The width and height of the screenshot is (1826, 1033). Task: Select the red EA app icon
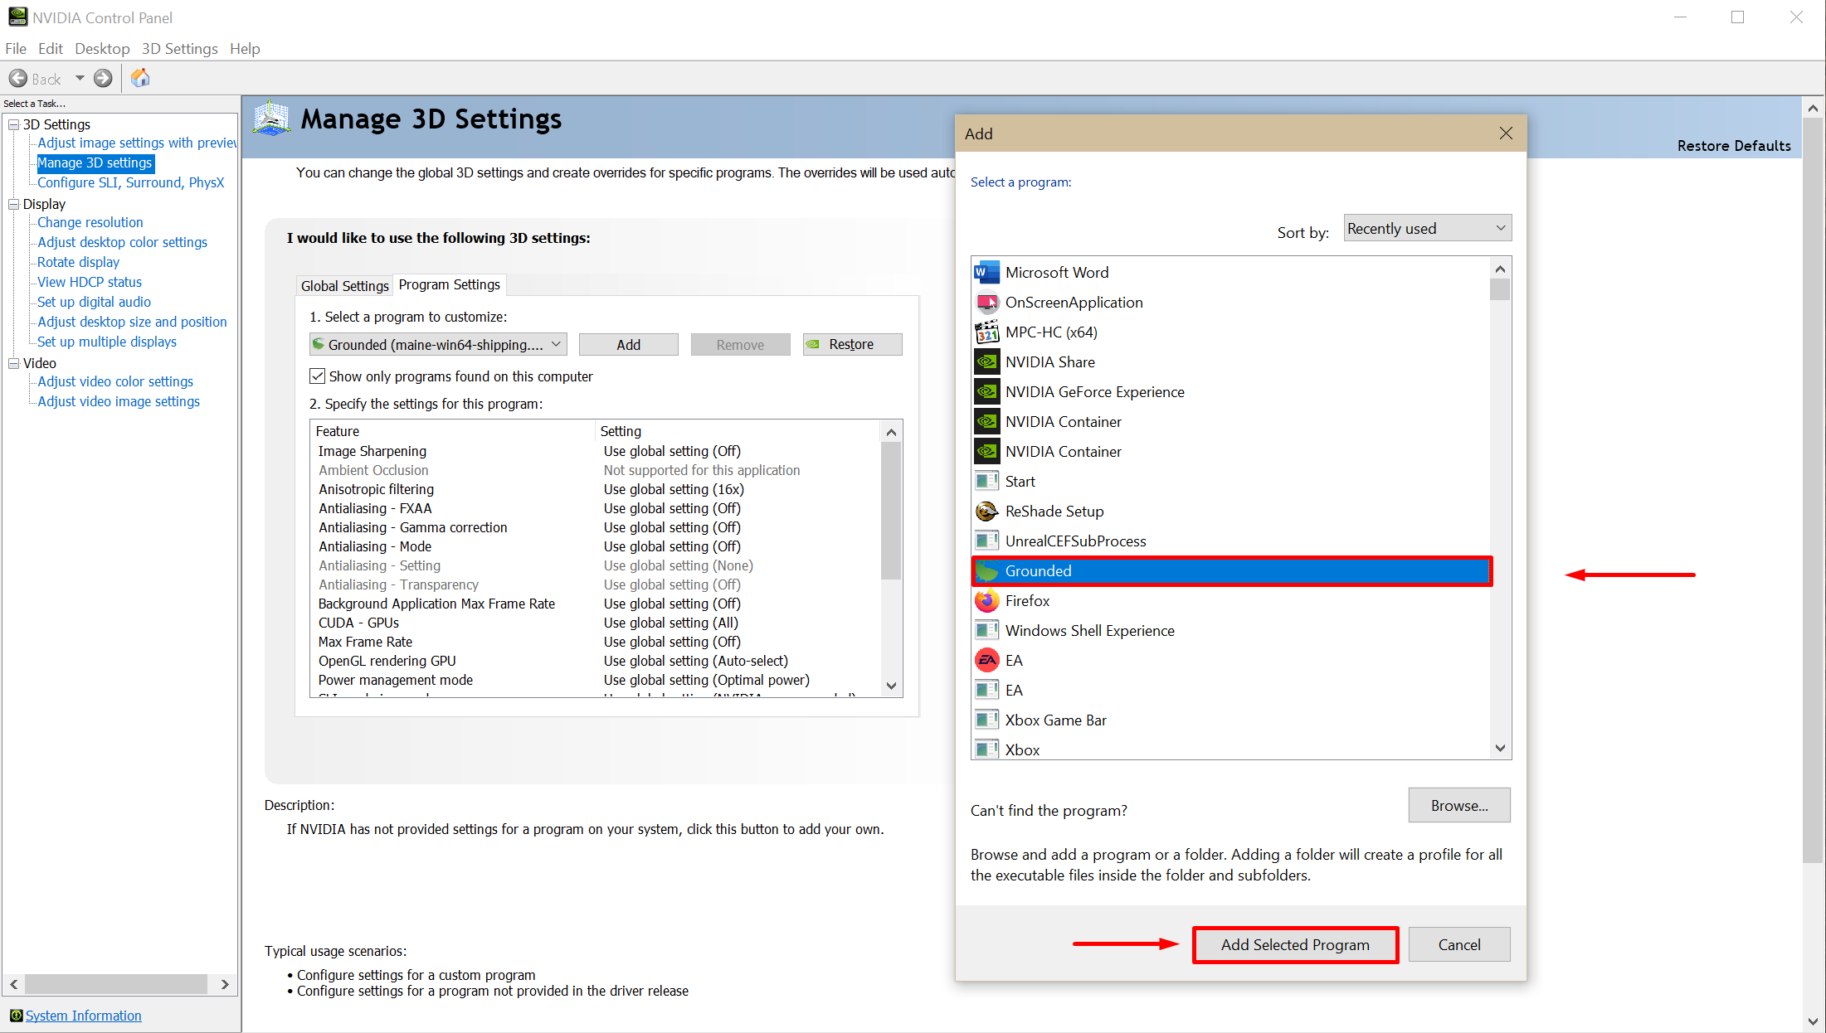pyautogui.click(x=986, y=661)
